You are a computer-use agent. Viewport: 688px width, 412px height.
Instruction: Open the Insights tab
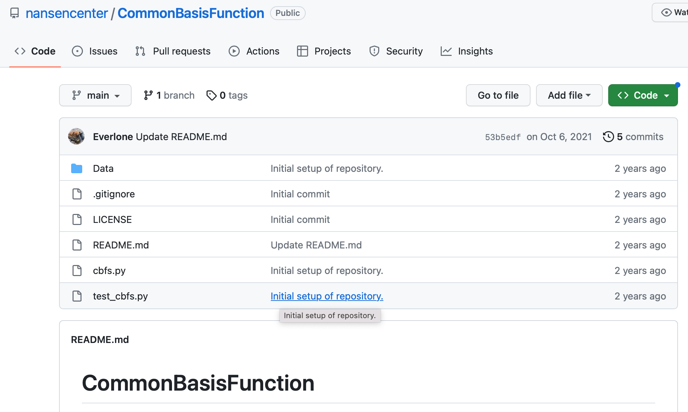467,51
